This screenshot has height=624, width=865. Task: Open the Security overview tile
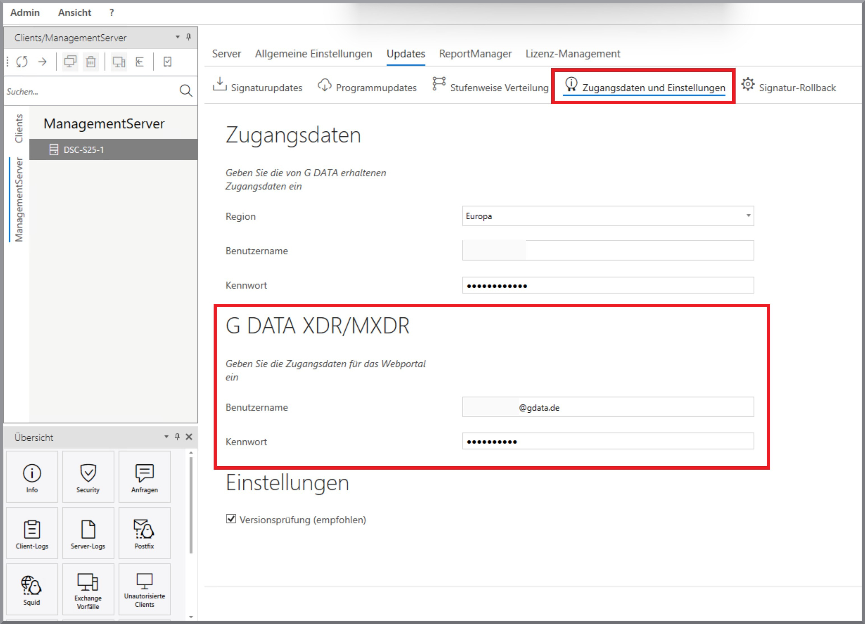88,476
